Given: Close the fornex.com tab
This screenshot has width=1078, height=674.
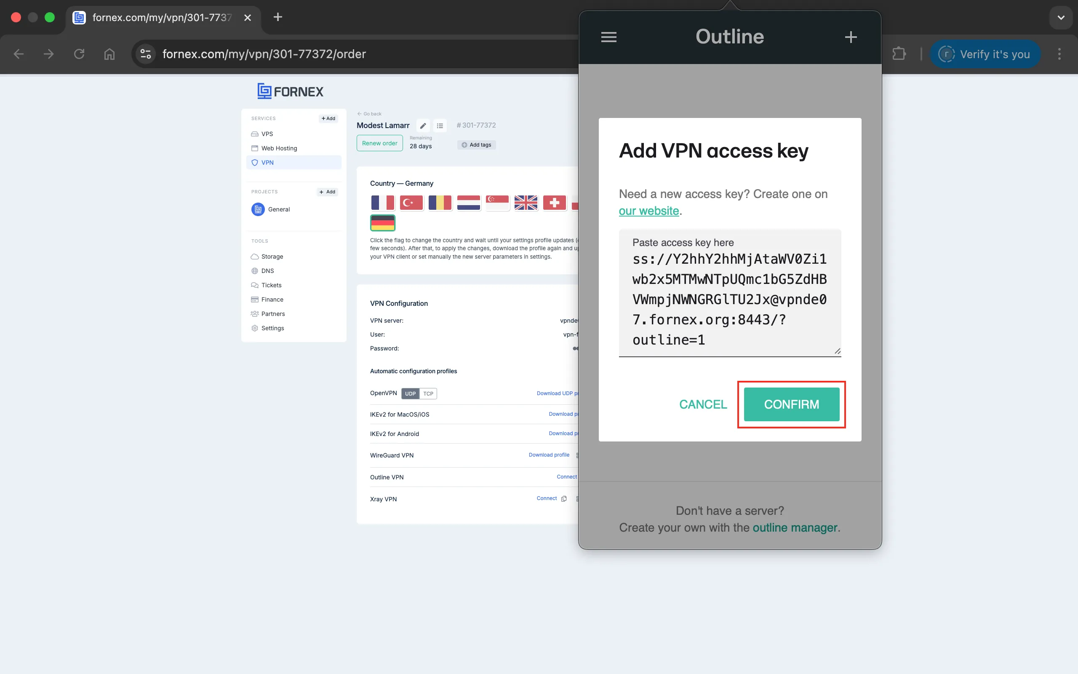Looking at the screenshot, I should tap(248, 17).
